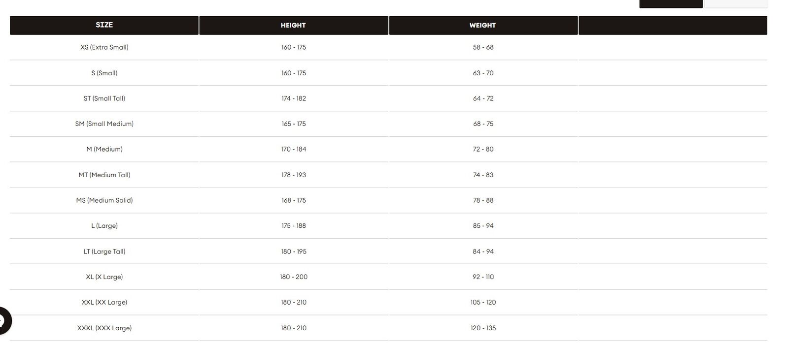Screen dimensions: 788x344
Task: Select the black unit toggle button above table
Action: tap(671, 3)
